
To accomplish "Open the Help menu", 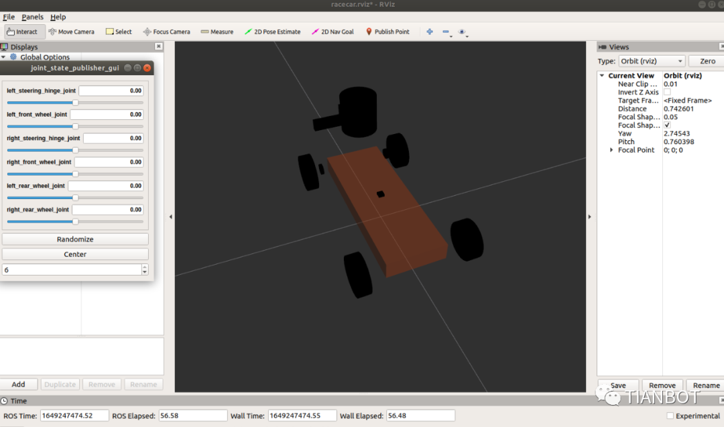I will click(58, 17).
